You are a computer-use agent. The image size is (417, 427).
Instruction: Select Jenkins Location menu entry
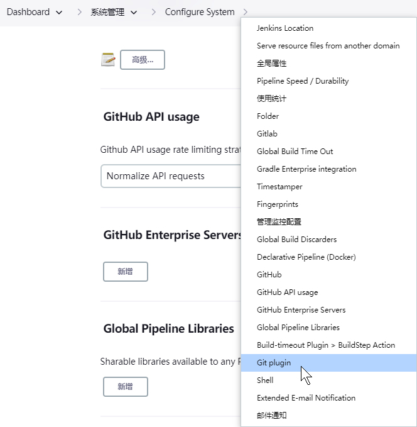coord(284,28)
